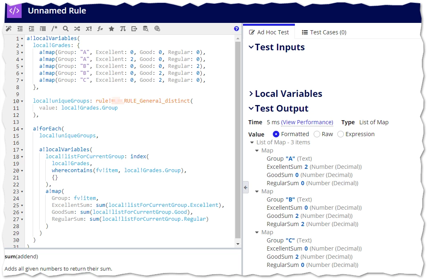The height and width of the screenshot is (280, 428).
Task: Click the outdent code icon
Action: (x=20, y=29)
